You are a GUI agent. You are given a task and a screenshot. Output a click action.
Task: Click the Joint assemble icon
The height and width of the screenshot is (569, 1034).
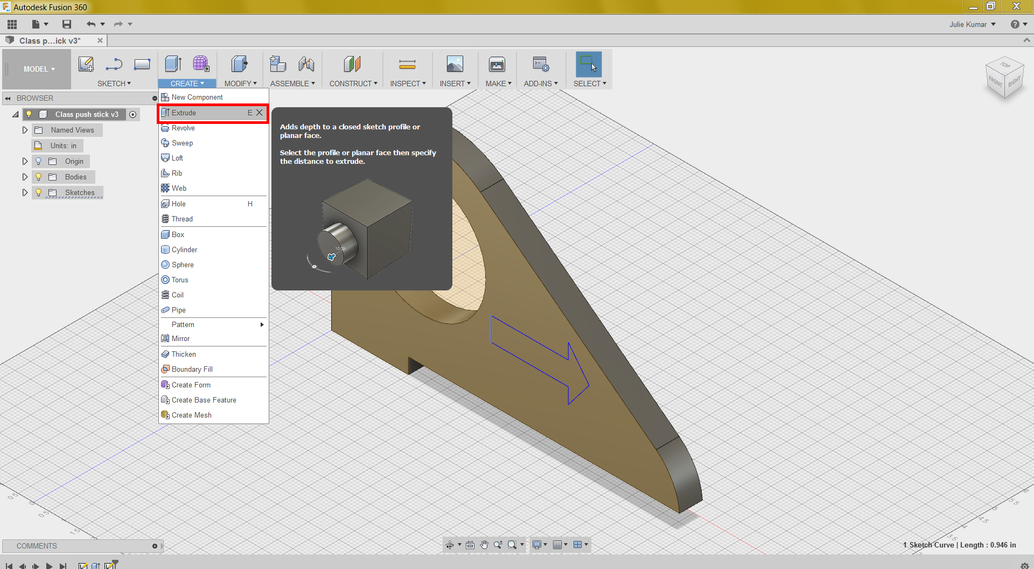tap(306, 64)
